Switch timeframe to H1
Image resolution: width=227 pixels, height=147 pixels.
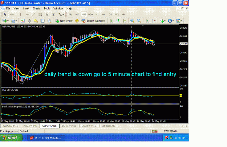[x=97, y=14]
